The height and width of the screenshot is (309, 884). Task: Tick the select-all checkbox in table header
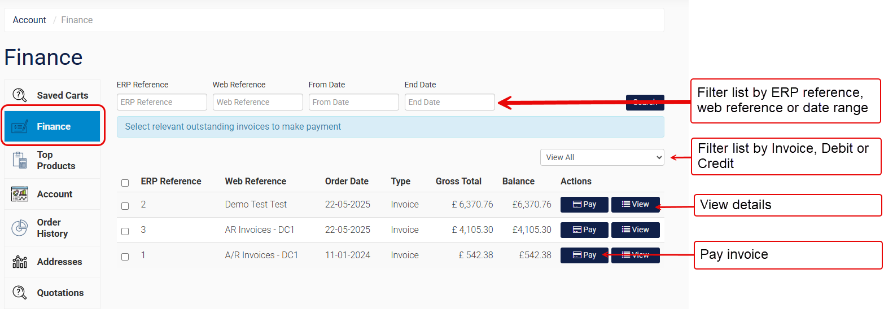point(125,183)
